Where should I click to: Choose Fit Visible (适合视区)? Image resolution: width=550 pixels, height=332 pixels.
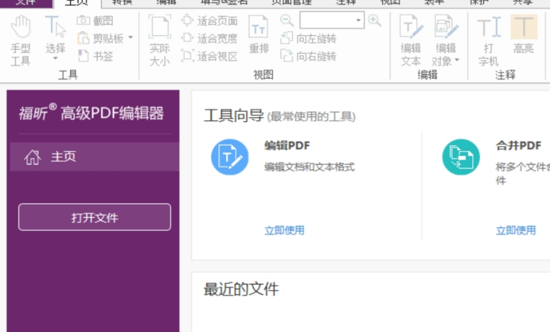tap(210, 56)
